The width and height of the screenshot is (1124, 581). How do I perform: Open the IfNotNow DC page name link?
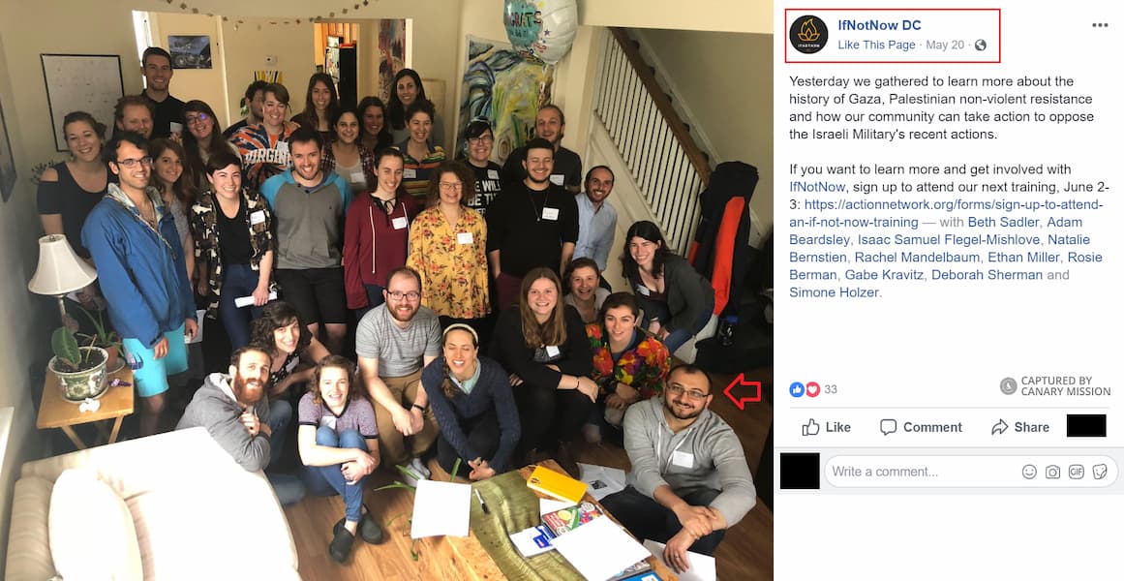[x=880, y=26]
